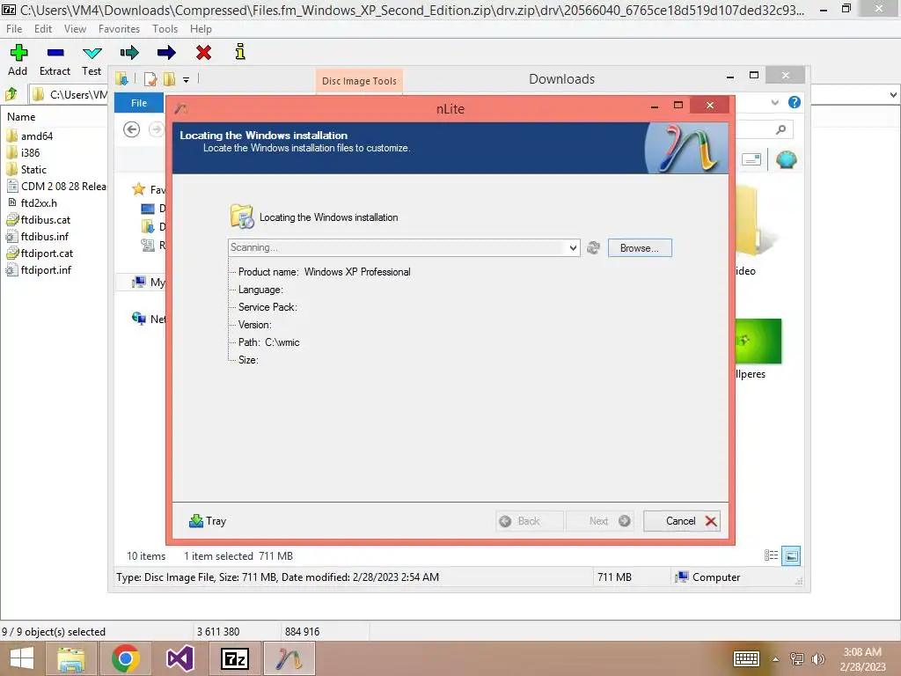Click the network tray icon
The width and height of the screenshot is (901, 676).
[x=796, y=658]
